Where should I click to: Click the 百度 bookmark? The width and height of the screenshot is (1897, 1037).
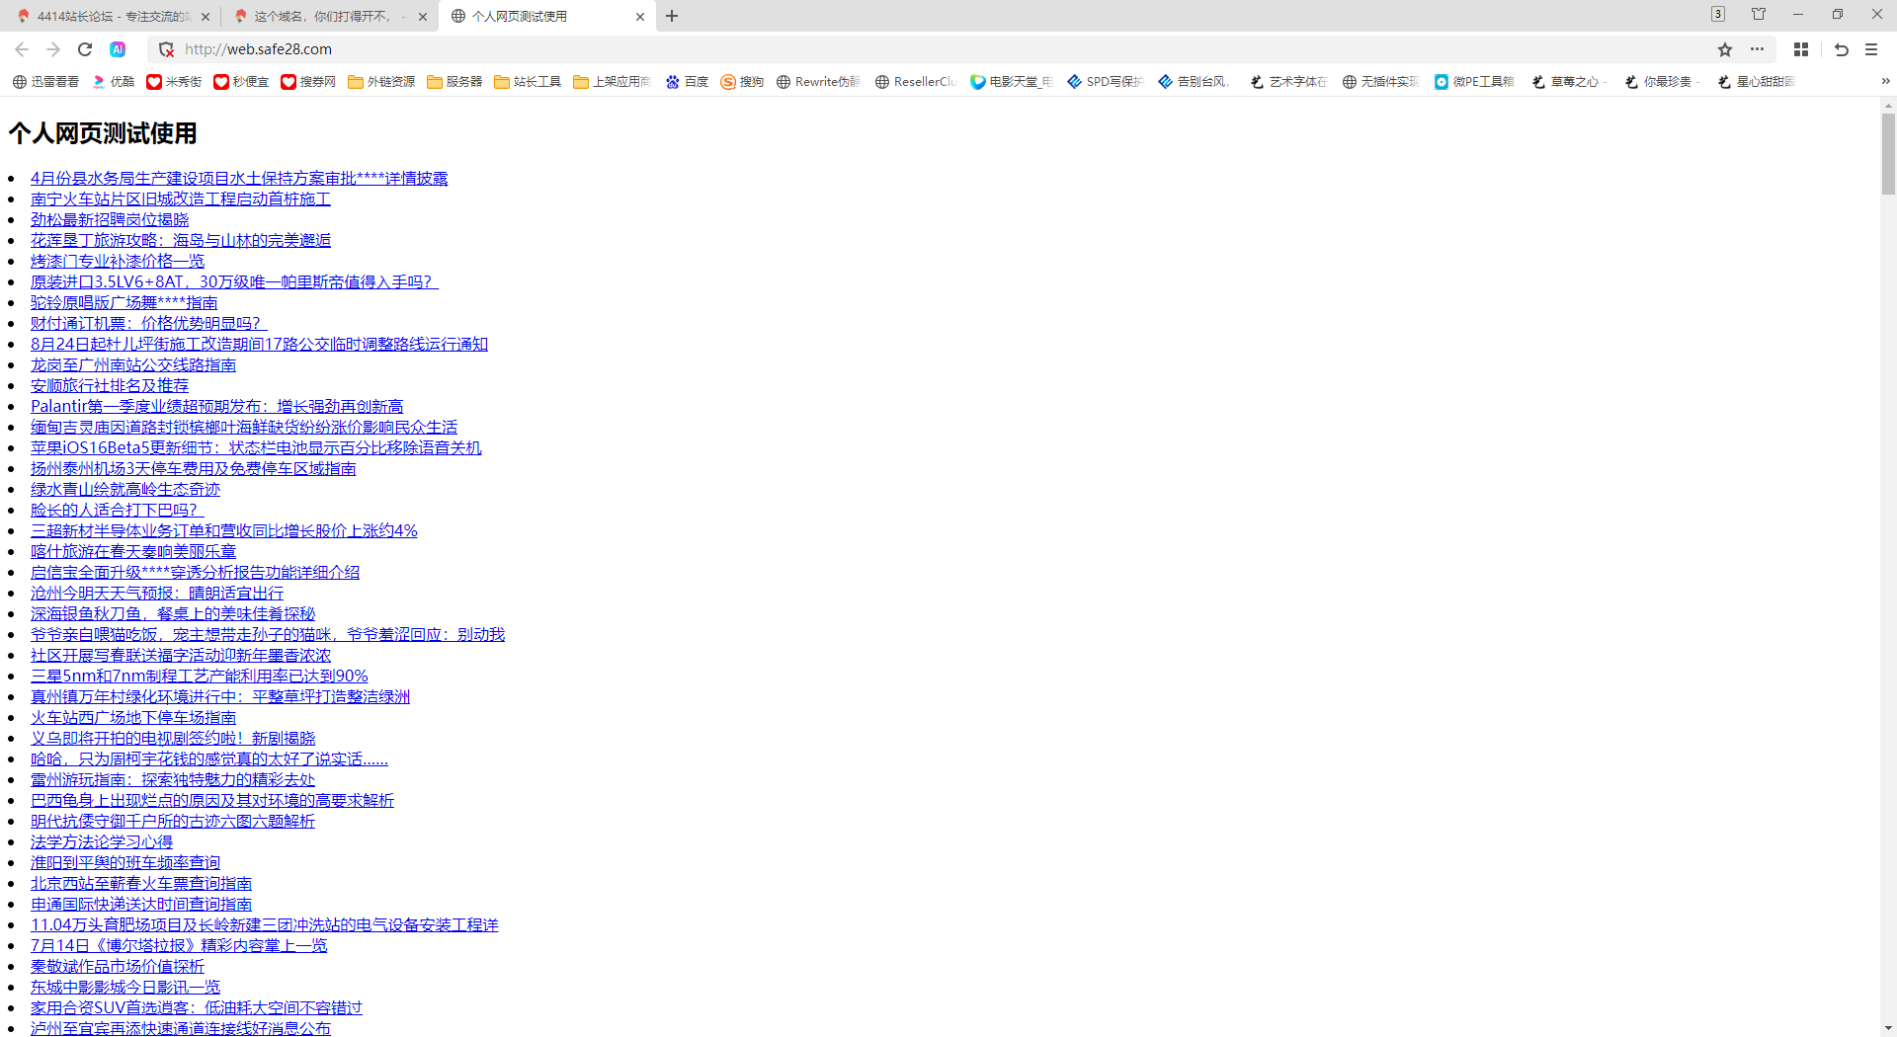(x=687, y=82)
